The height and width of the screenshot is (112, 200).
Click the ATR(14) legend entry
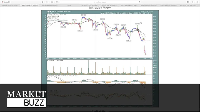(x=52, y=19)
